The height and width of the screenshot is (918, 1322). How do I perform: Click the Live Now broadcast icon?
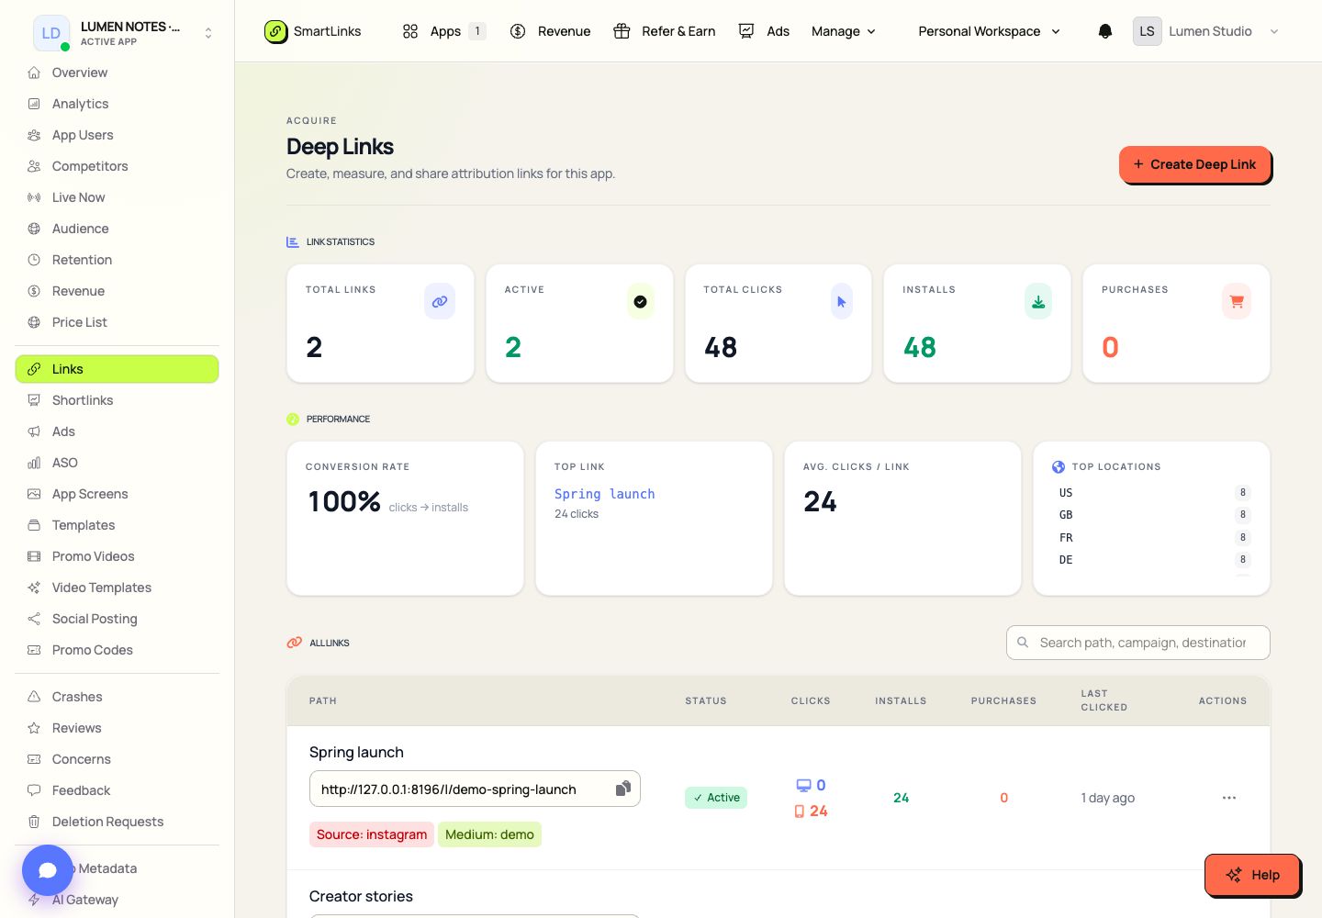pos(34,197)
